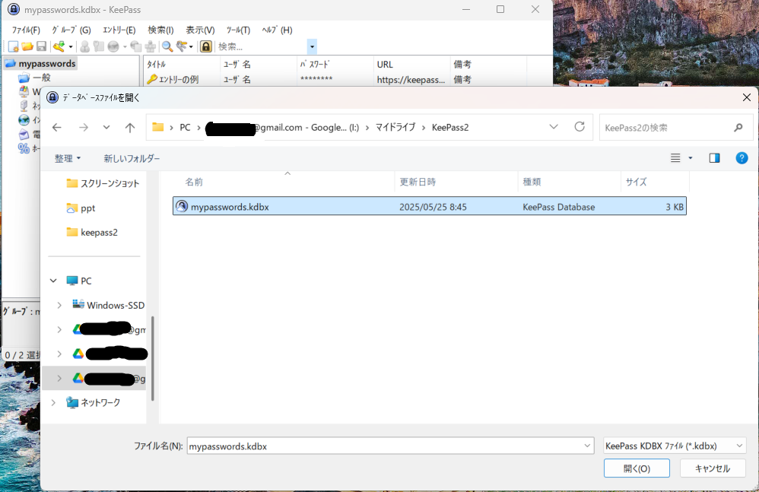The image size is (759, 492).
Task: Click the PC breadcrumb in address bar
Action: pyautogui.click(x=185, y=127)
